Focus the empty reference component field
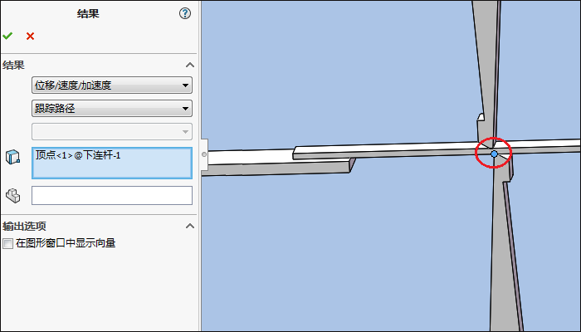Screen dimensions: 581x332 [112, 195]
